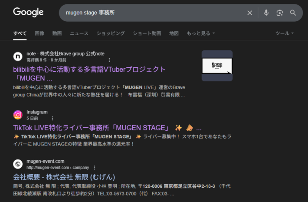Clear the search query with the X icon
Screen dimensions: 308x202
[250, 13]
